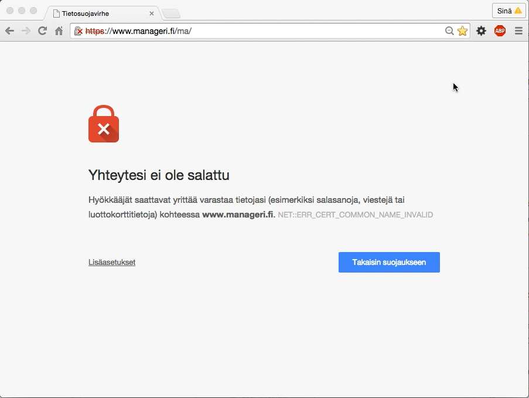The image size is (529, 398).
Task: Click the address bar URL field
Action: (x=264, y=31)
